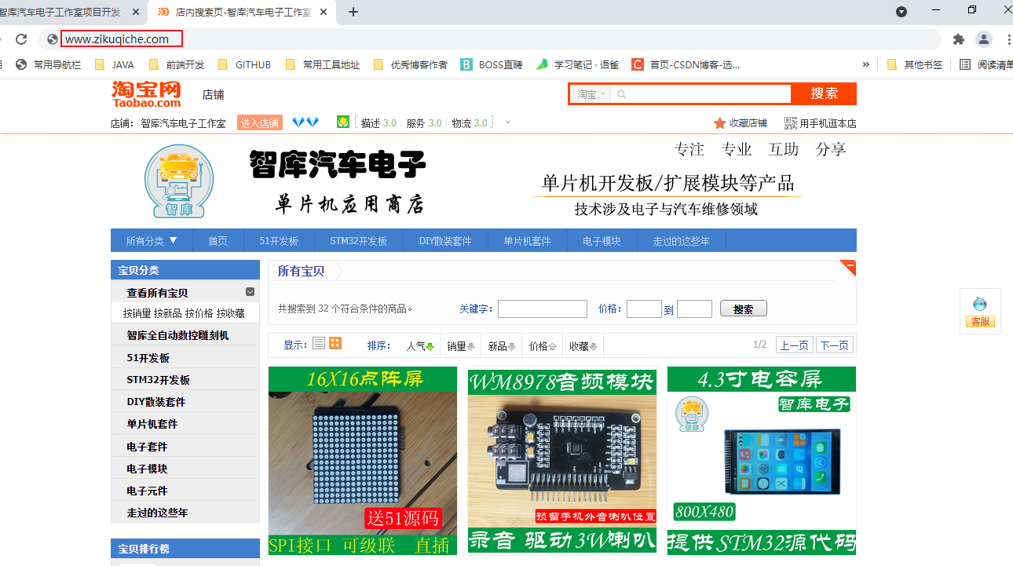The height and width of the screenshot is (566, 1013).
Task: Open 单片机套件 category in sidebar
Action: [152, 423]
